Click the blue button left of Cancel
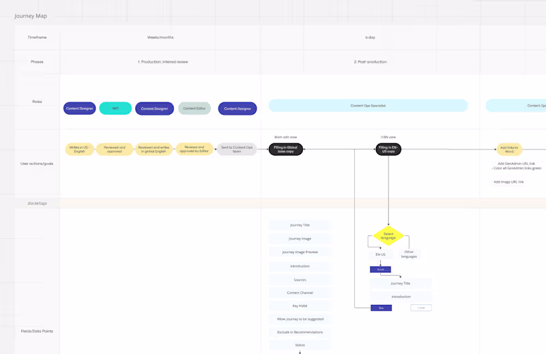 click(x=381, y=308)
